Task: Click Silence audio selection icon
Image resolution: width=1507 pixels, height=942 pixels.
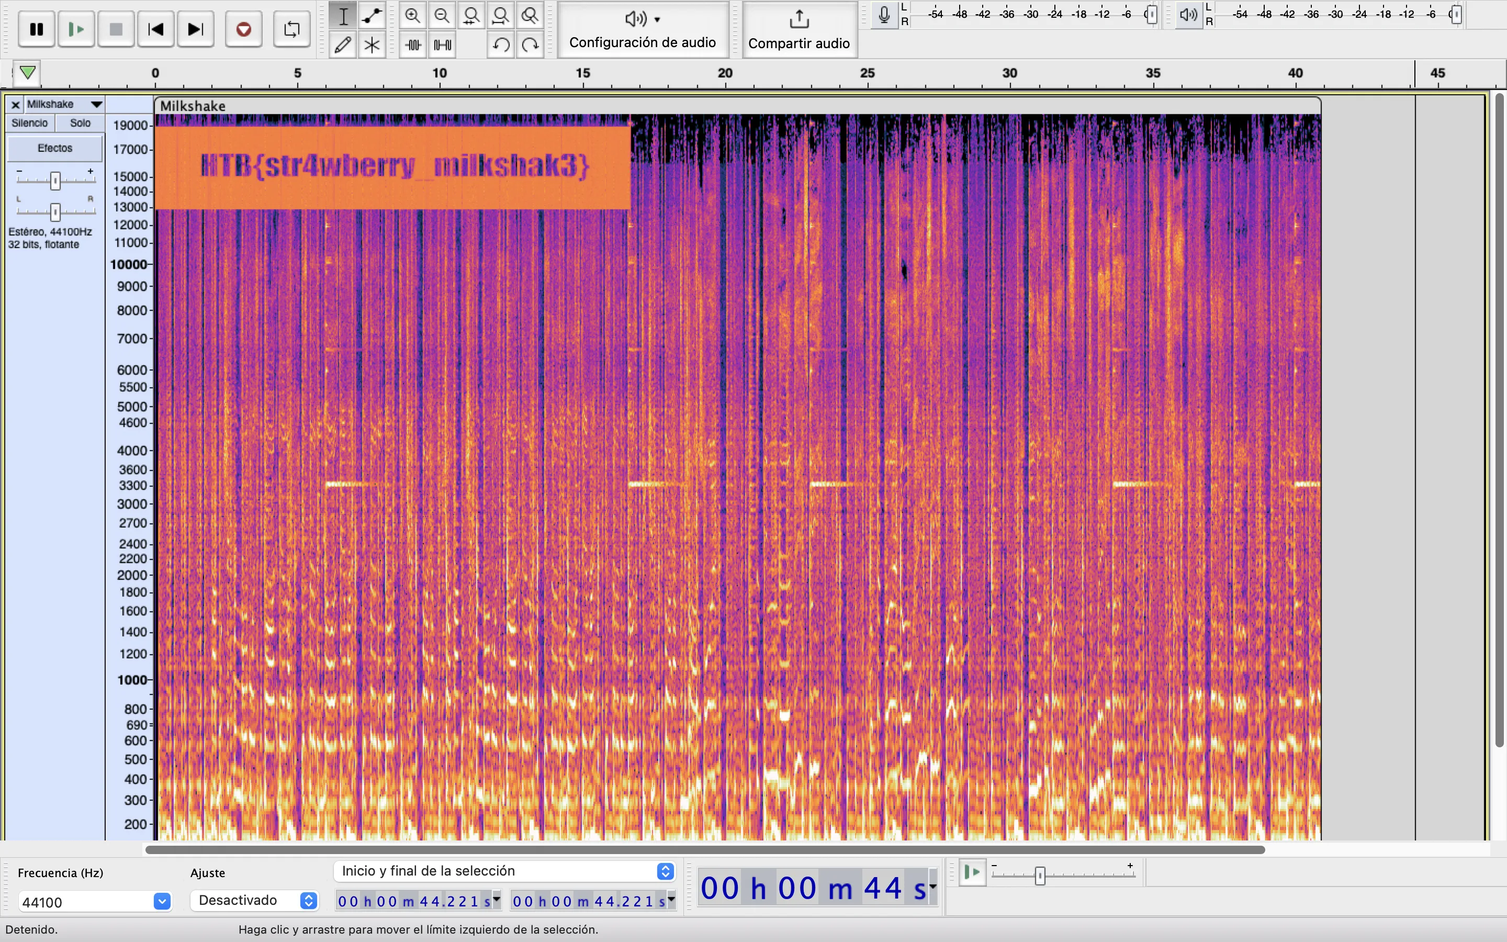Action: (442, 44)
